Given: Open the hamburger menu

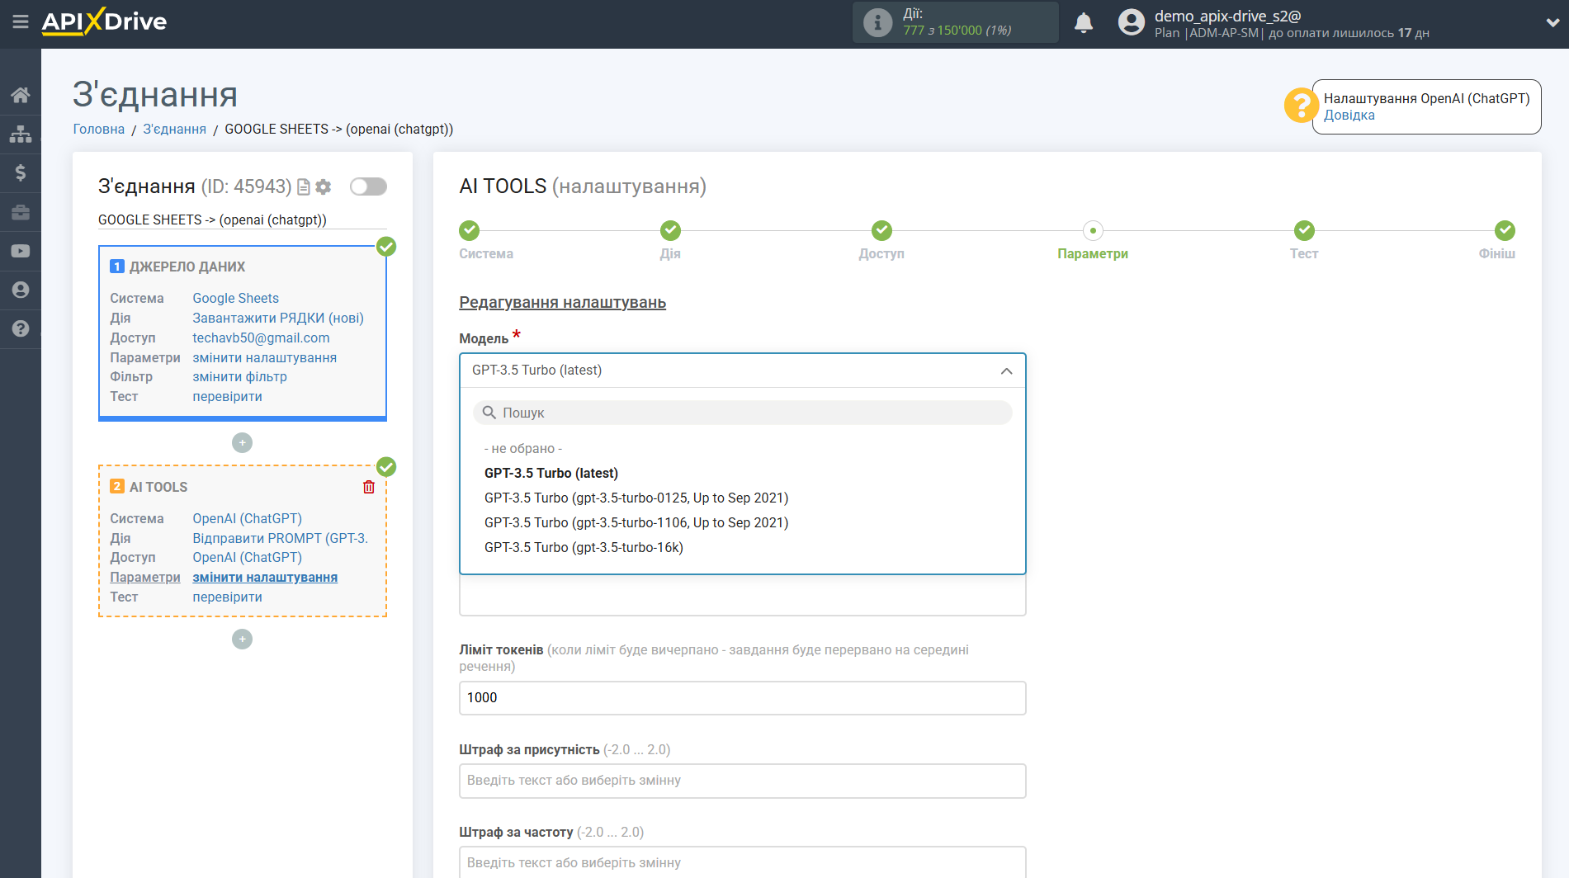Looking at the screenshot, I should pyautogui.click(x=20, y=22).
